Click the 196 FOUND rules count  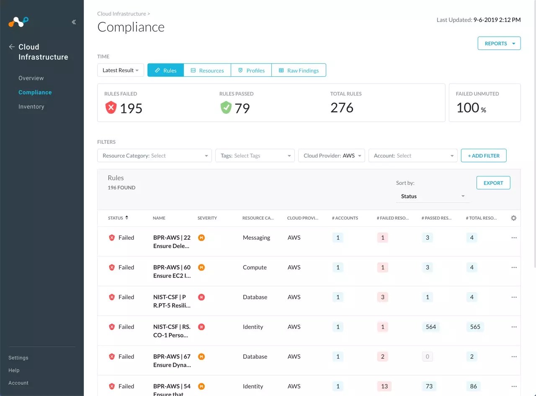click(121, 188)
